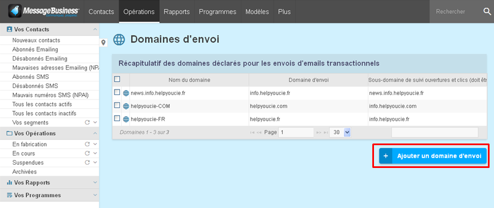Open Mauvaises adresses Emailing list
494x208 pixels.
coord(56,68)
